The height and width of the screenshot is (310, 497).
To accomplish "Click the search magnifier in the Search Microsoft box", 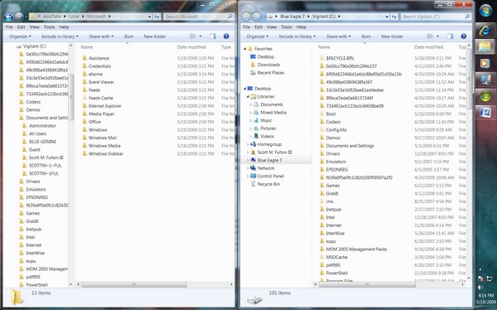I will click(x=230, y=17).
